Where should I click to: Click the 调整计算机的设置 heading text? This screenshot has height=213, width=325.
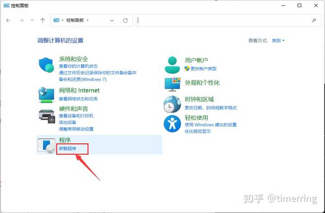(x=60, y=41)
